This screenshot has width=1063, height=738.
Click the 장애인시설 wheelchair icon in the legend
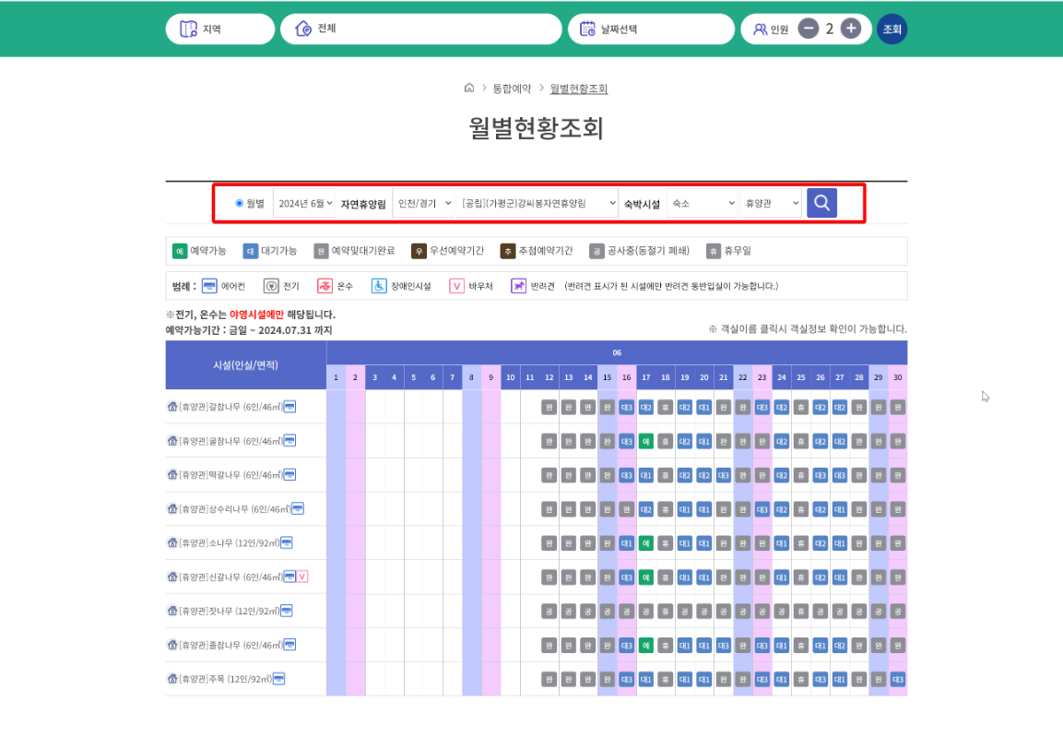(377, 285)
